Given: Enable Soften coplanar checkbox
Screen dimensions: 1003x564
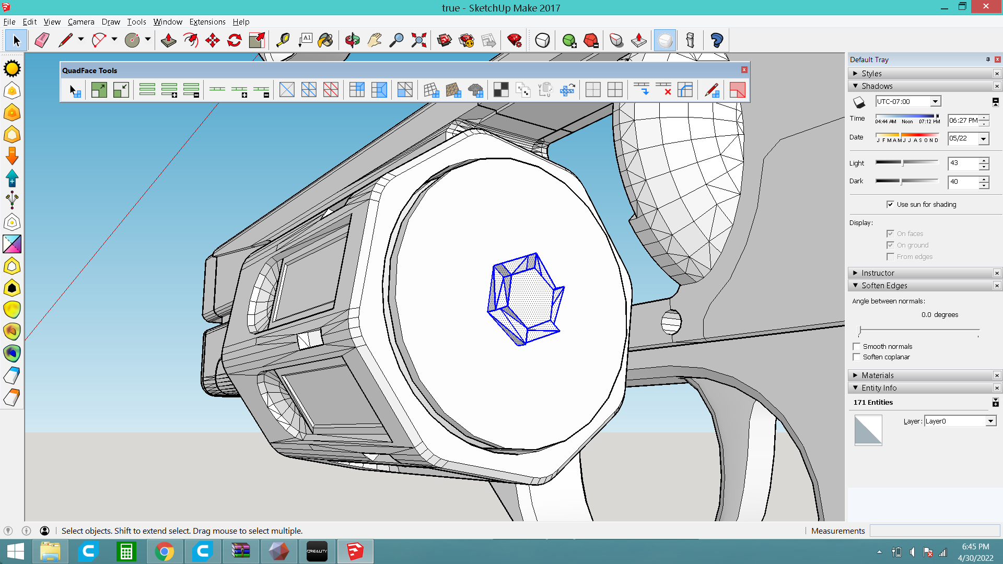Looking at the screenshot, I should (x=856, y=357).
